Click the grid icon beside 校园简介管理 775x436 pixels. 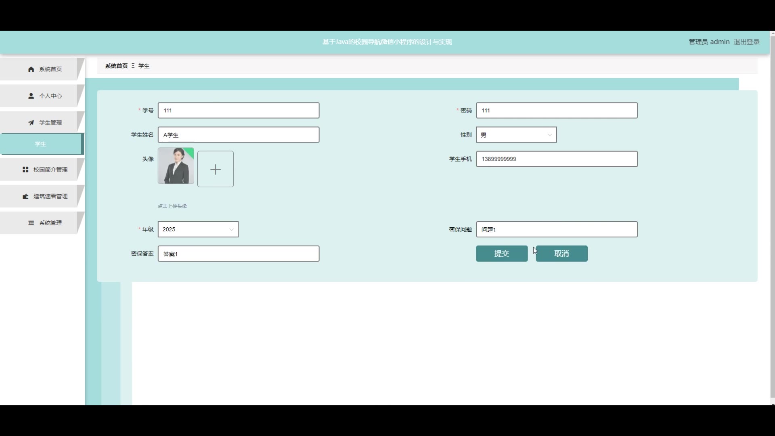pyautogui.click(x=25, y=170)
